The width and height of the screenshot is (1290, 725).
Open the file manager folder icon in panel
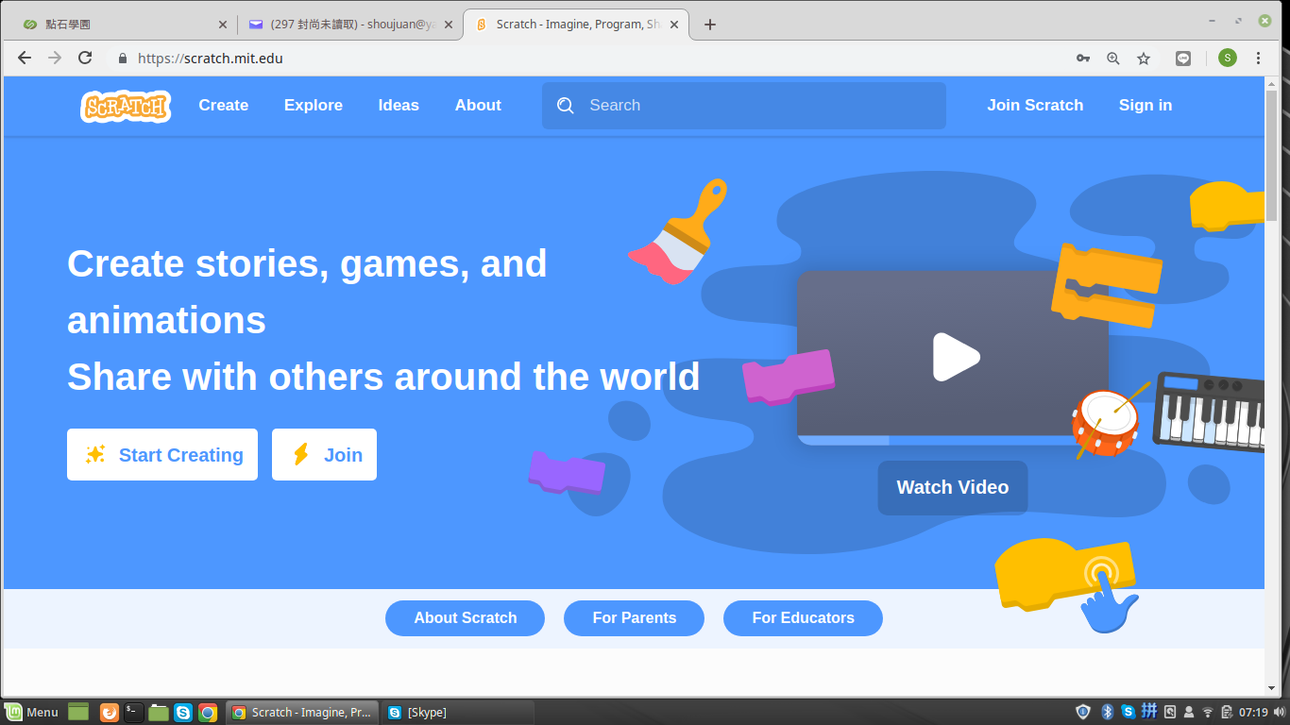pyautogui.click(x=159, y=713)
